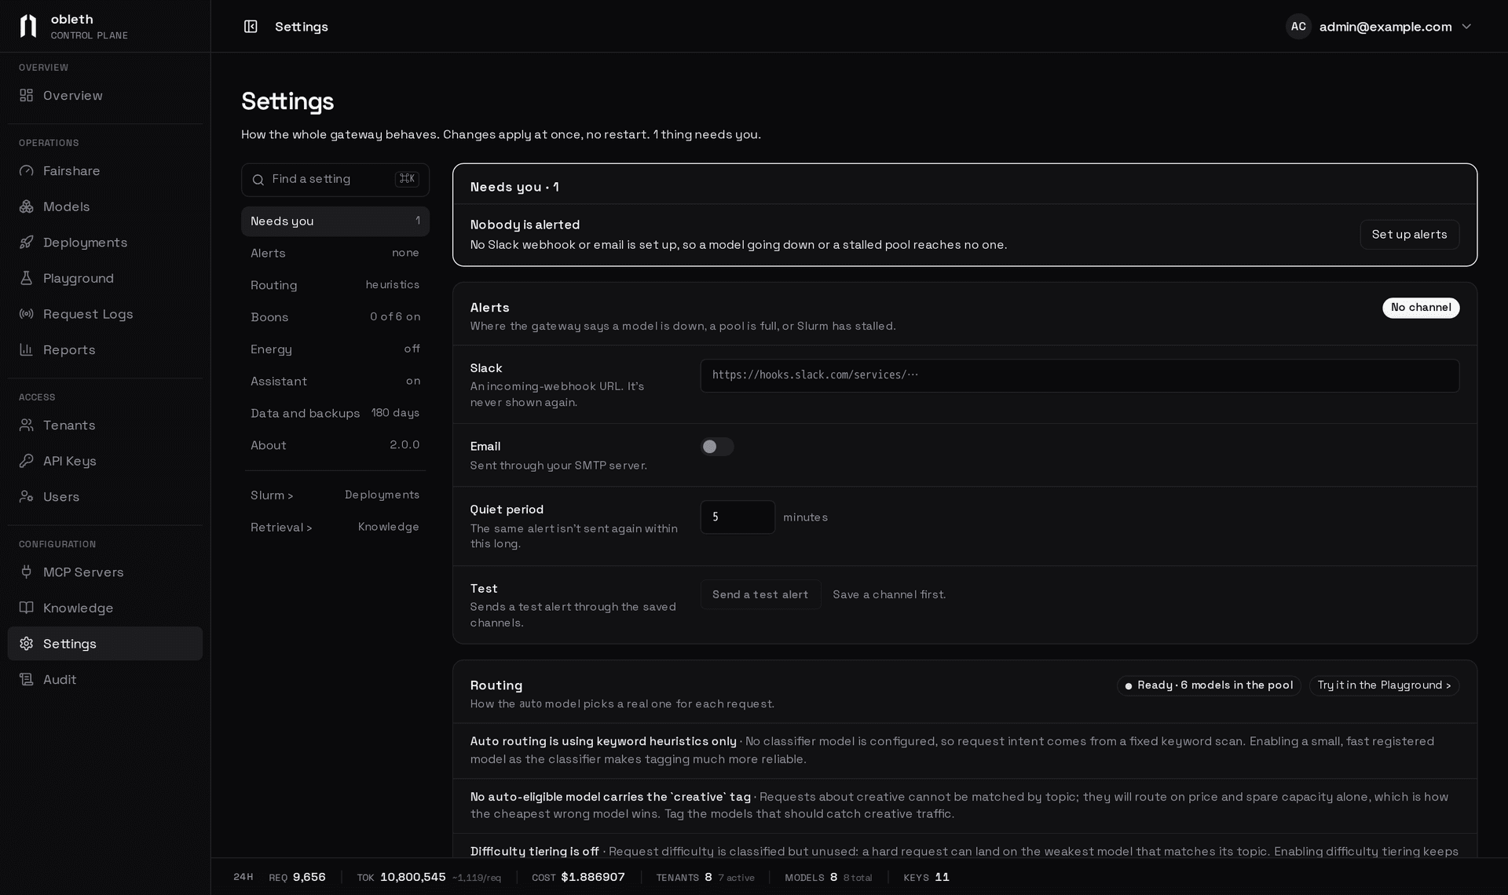Jump to Data and backups section

pos(335,413)
